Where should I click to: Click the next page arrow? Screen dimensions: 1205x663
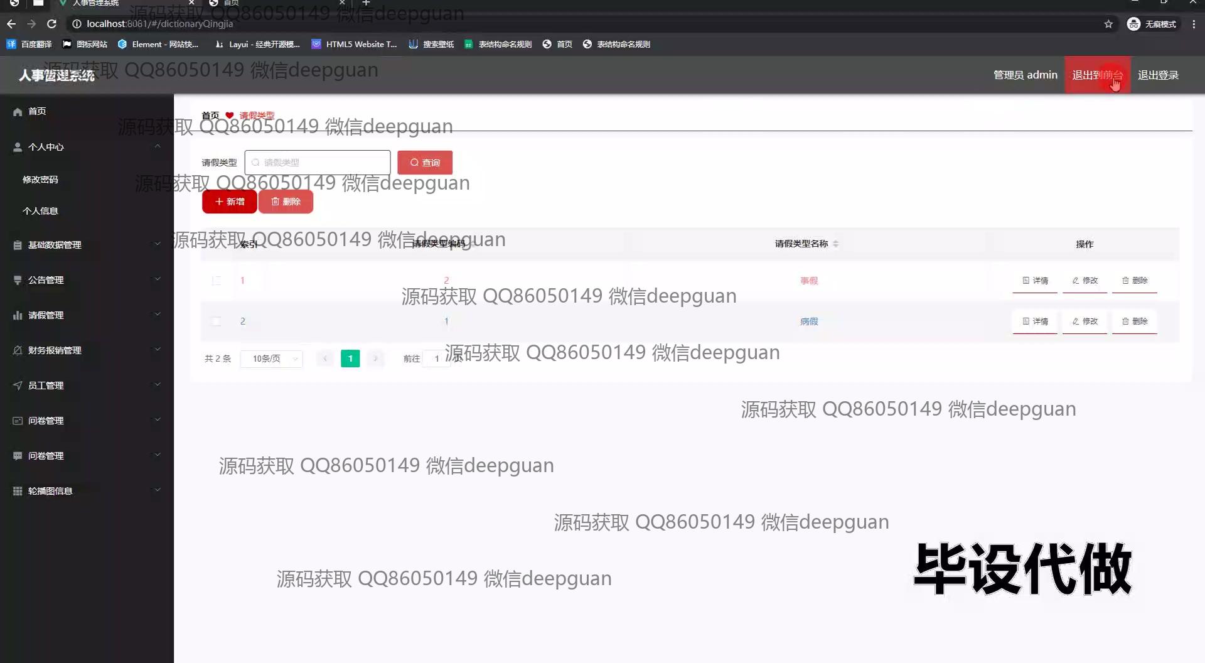pos(375,358)
